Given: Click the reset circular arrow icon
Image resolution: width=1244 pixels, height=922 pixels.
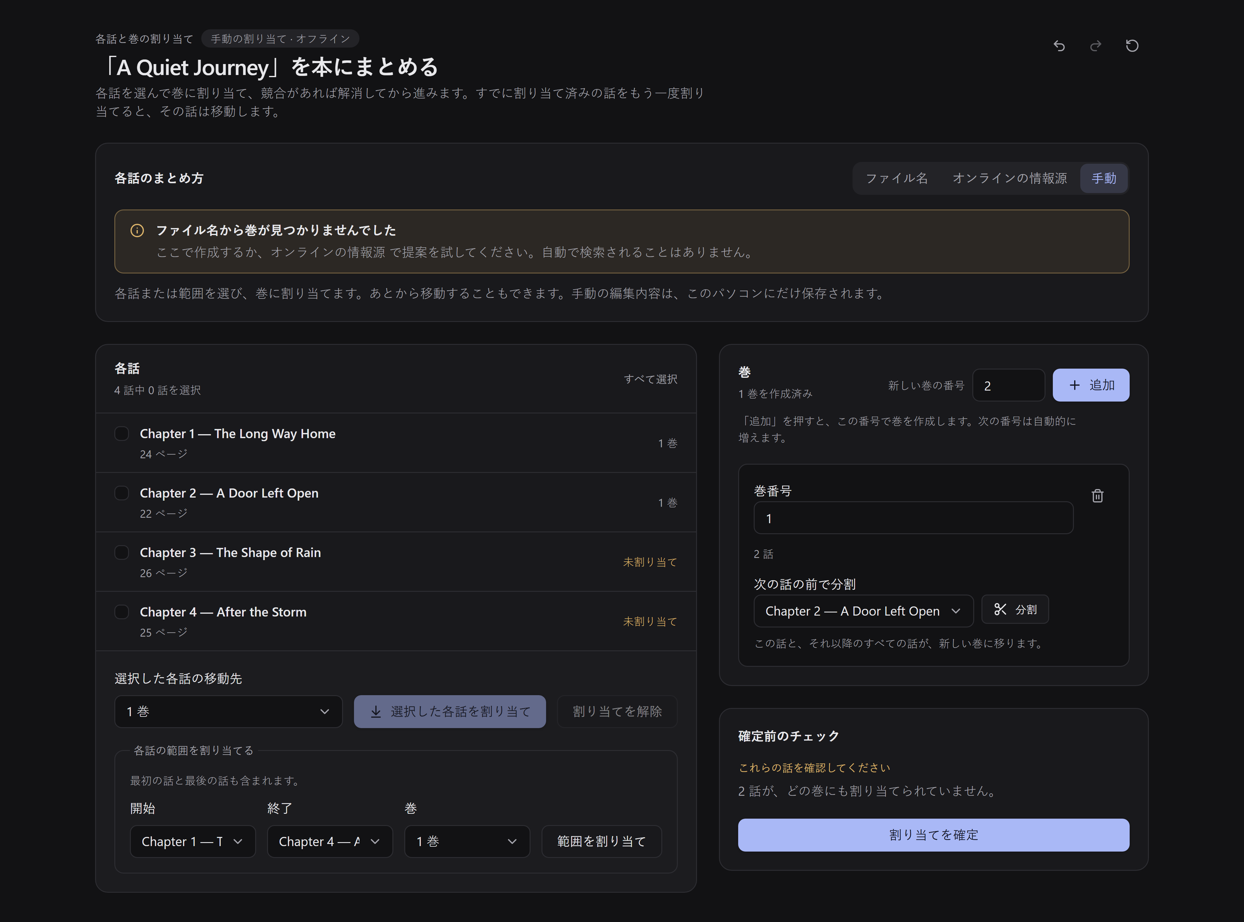Looking at the screenshot, I should coord(1132,46).
